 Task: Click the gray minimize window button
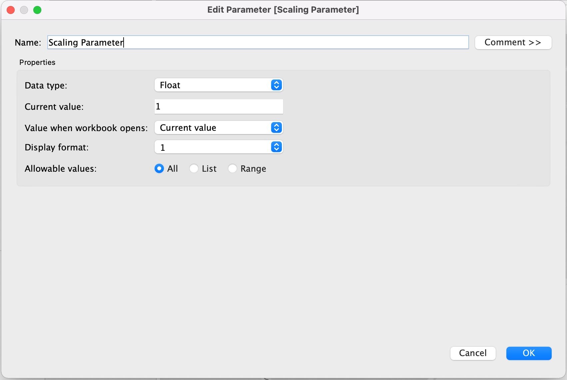click(x=24, y=10)
